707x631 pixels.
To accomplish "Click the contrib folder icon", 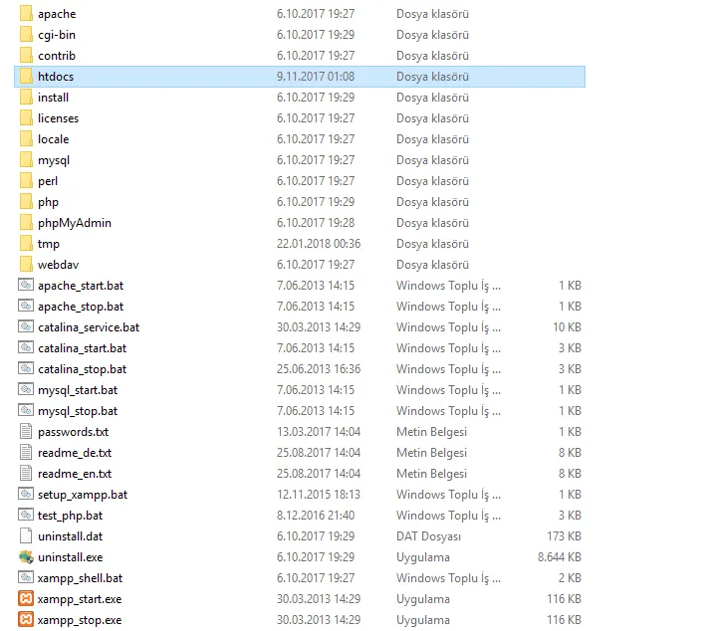I will click(26, 56).
